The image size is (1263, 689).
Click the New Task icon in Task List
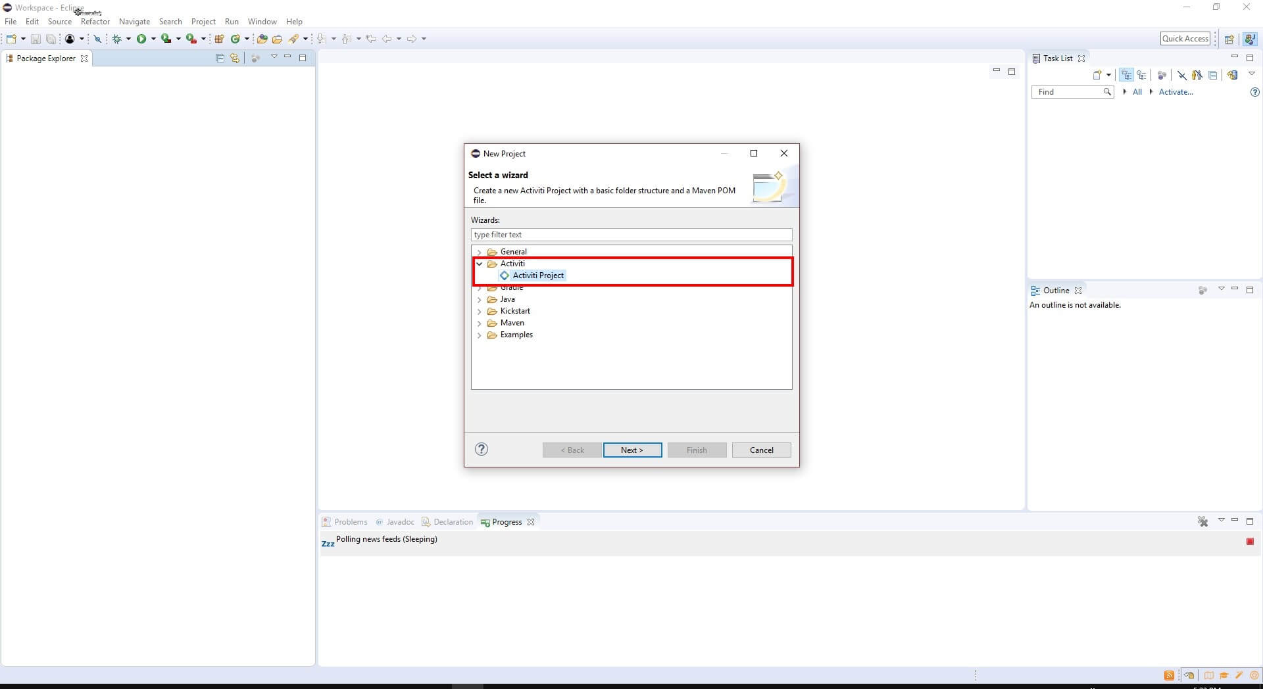tap(1097, 75)
